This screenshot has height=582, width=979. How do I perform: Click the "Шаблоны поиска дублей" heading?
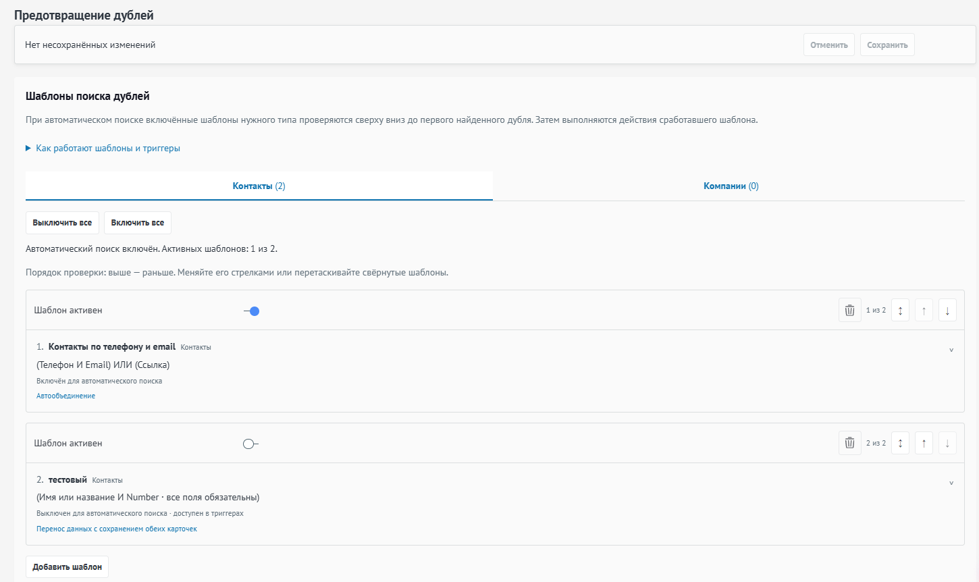pos(88,97)
